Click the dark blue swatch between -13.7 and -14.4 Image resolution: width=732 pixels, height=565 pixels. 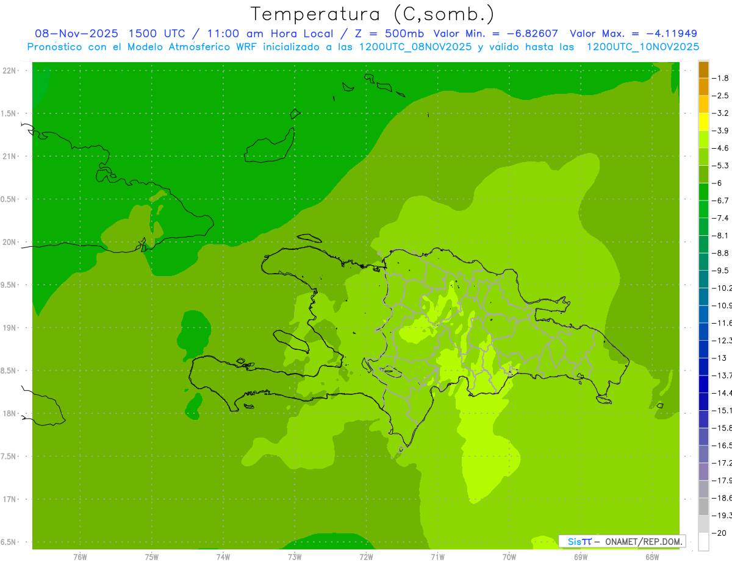tap(703, 384)
